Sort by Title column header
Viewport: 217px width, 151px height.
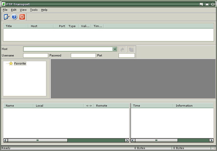click(x=16, y=26)
